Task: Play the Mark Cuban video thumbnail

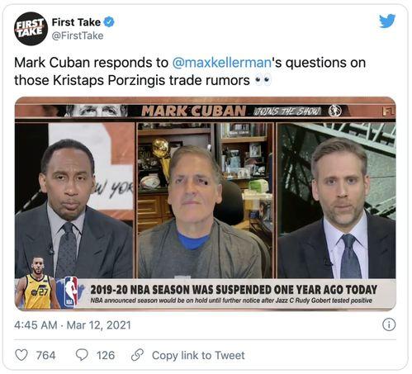Action: click(206, 204)
